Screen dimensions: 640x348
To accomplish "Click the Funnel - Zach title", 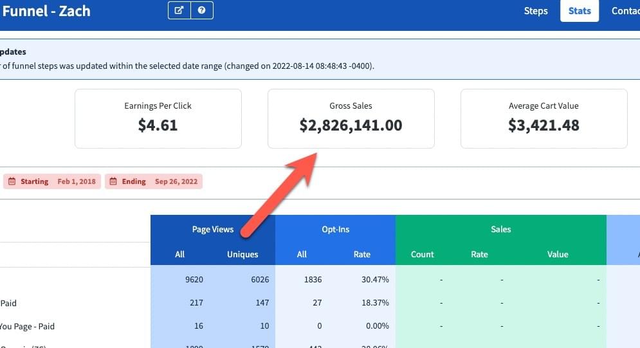I will coord(46,11).
